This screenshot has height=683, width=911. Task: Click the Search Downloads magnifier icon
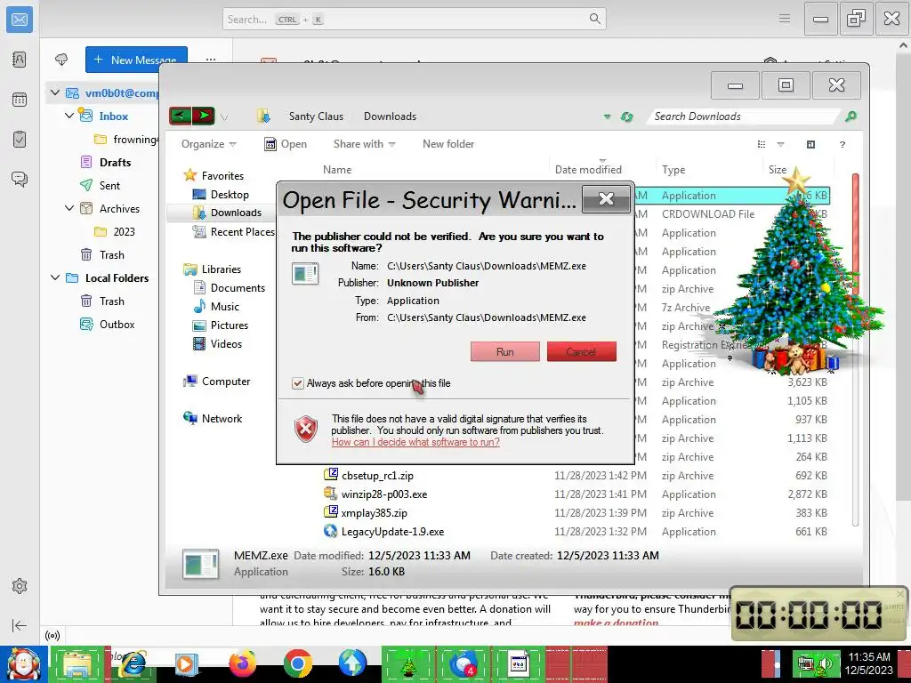pyautogui.click(x=851, y=117)
